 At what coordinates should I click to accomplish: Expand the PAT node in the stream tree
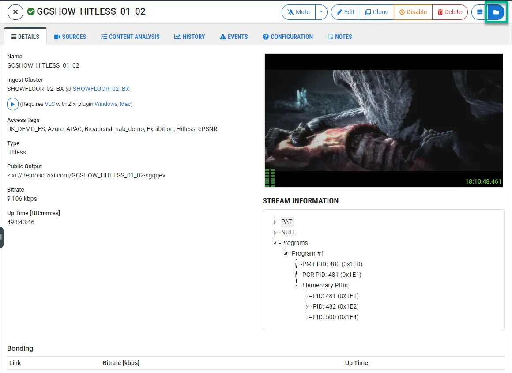click(x=275, y=222)
